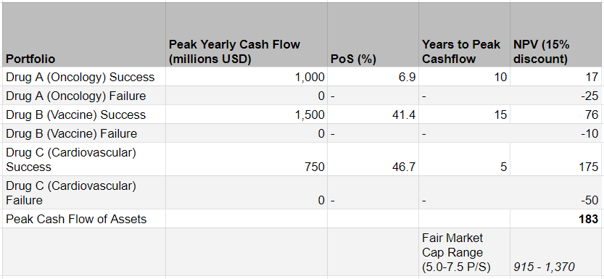This screenshot has width=604, height=279.
Task: Click the NPV value 175
Action: [x=557, y=159]
